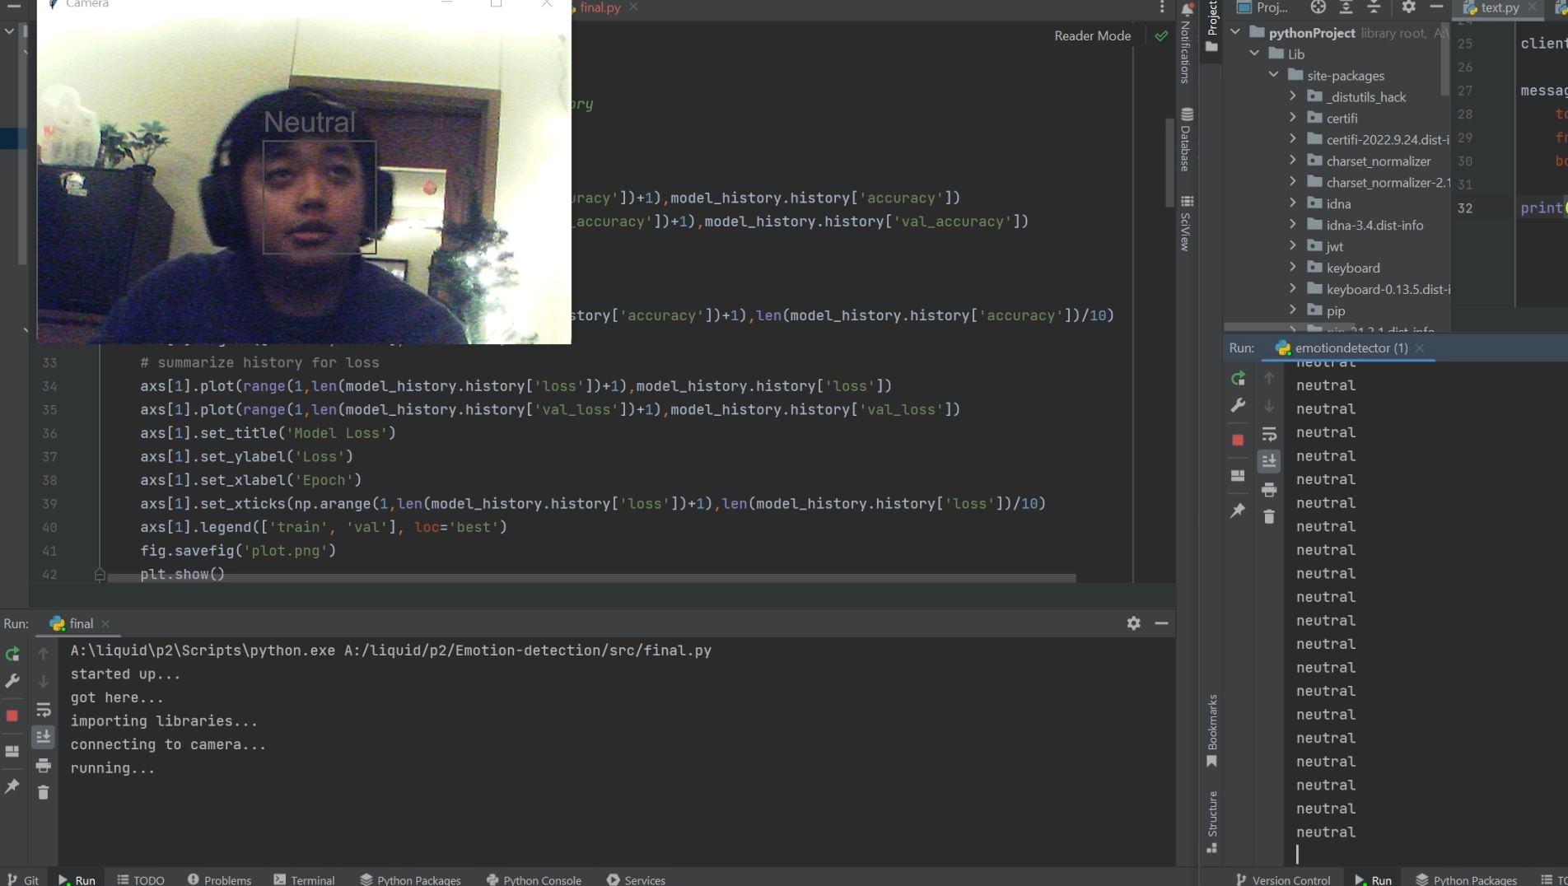The width and height of the screenshot is (1568, 886).
Task: Pin the emotiondetector (1) Run tab
Action: pos(1238,511)
